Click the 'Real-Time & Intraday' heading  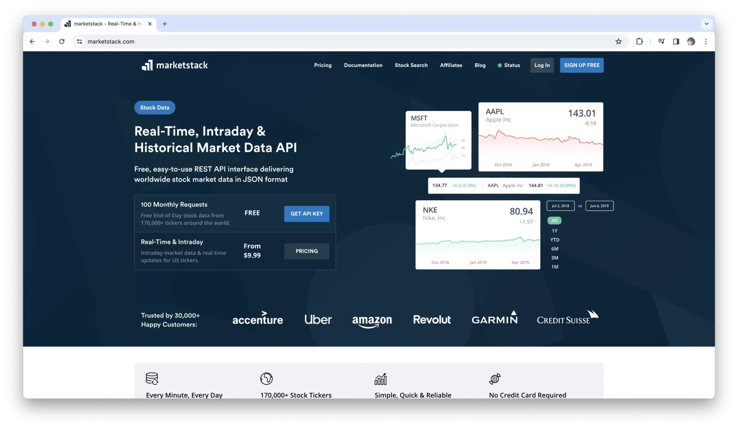[x=172, y=242]
